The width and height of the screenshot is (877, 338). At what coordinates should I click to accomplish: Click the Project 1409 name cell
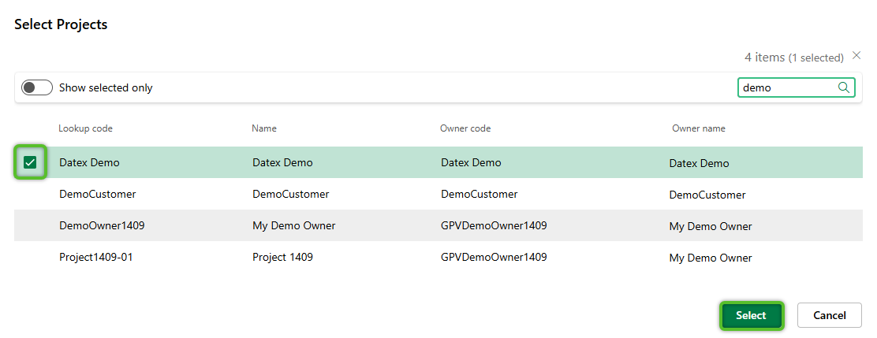click(282, 257)
